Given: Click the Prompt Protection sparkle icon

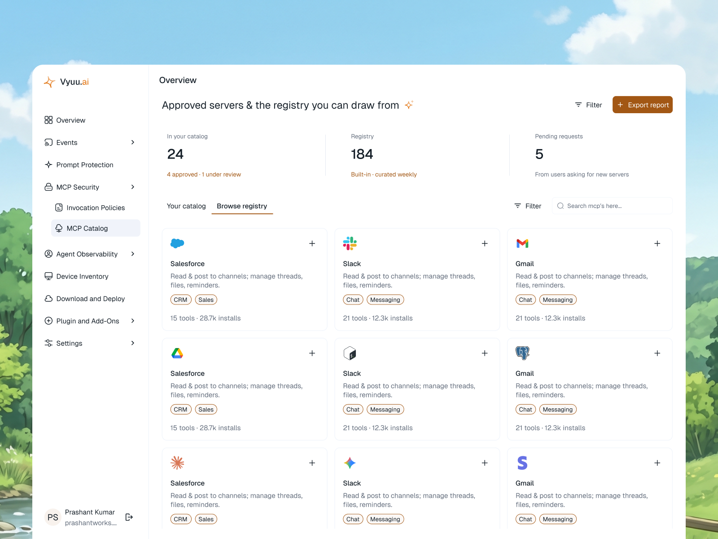Looking at the screenshot, I should click(48, 164).
